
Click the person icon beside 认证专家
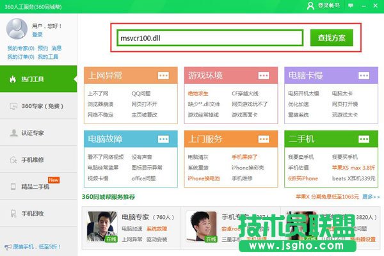point(13,132)
